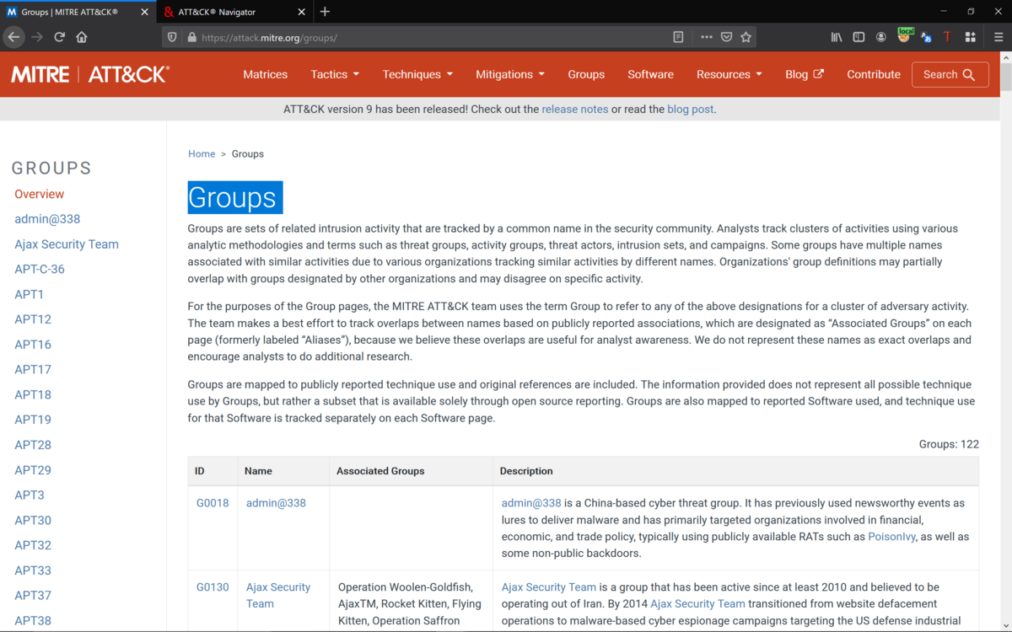The height and width of the screenshot is (632, 1012).
Task: Click the extension icon with local badge
Action: click(x=905, y=35)
